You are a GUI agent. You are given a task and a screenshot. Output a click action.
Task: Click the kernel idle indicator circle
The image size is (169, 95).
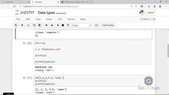tap(154, 19)
